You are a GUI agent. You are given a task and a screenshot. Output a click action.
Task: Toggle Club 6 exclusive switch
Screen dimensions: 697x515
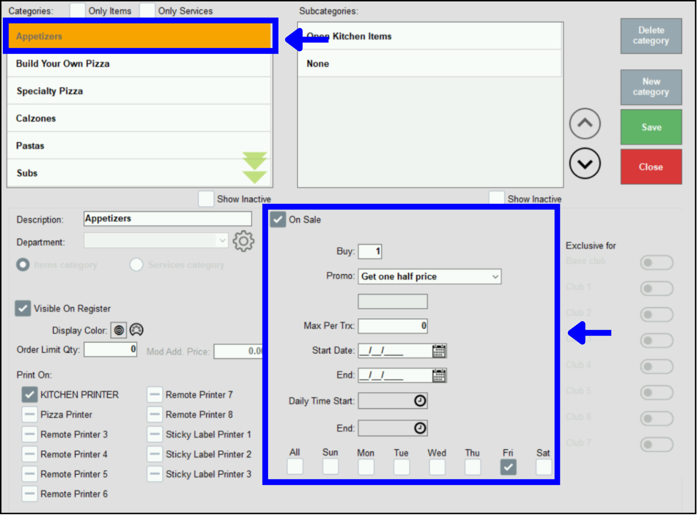point(657,418)
